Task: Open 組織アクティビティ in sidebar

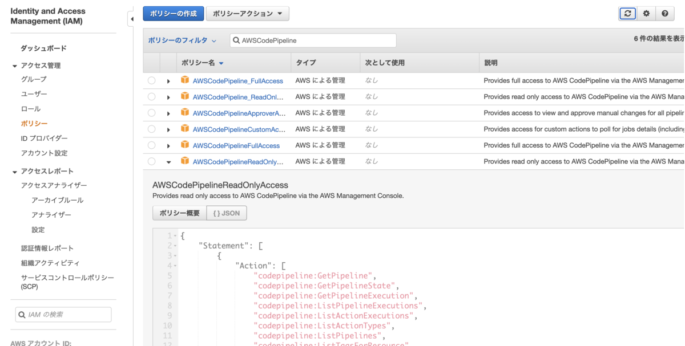Action: 50,263
